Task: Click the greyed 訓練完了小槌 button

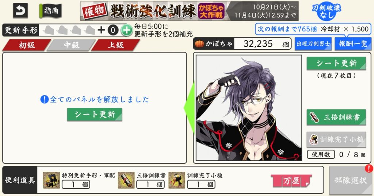Action: tap(336, 139)
